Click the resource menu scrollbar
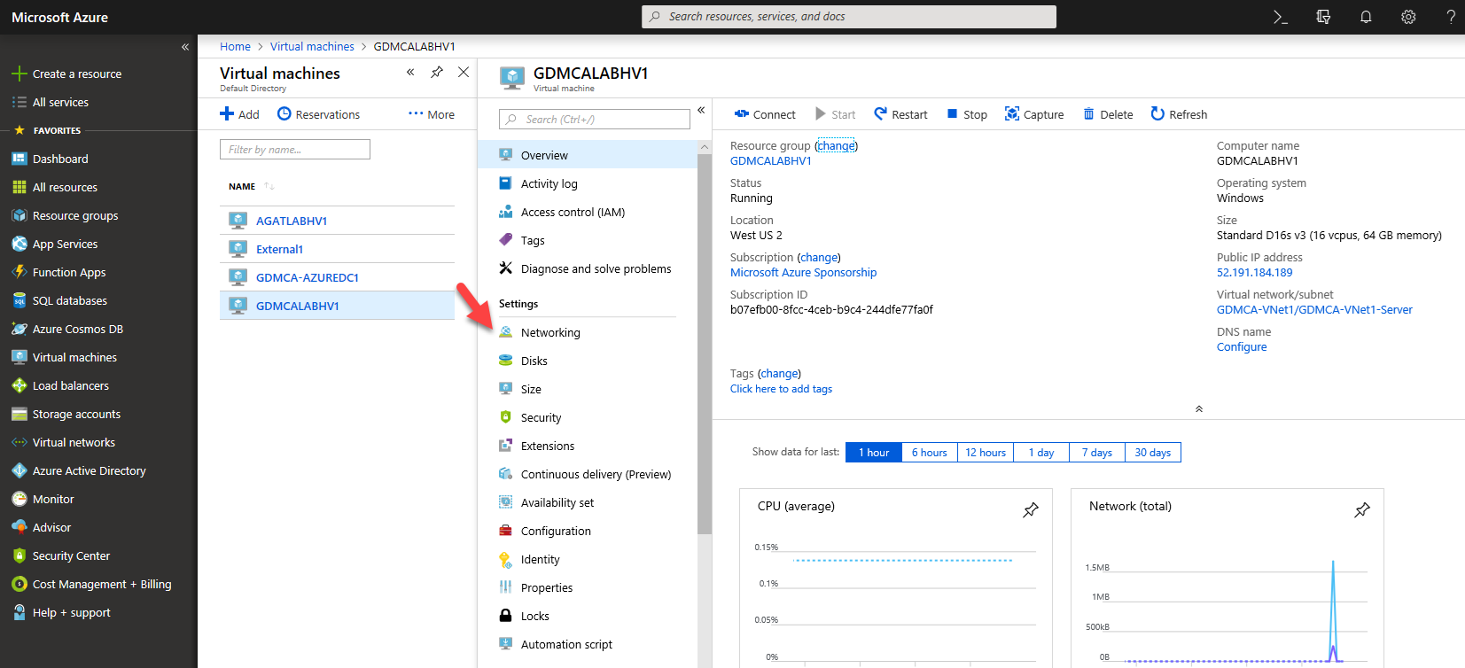 705,345
